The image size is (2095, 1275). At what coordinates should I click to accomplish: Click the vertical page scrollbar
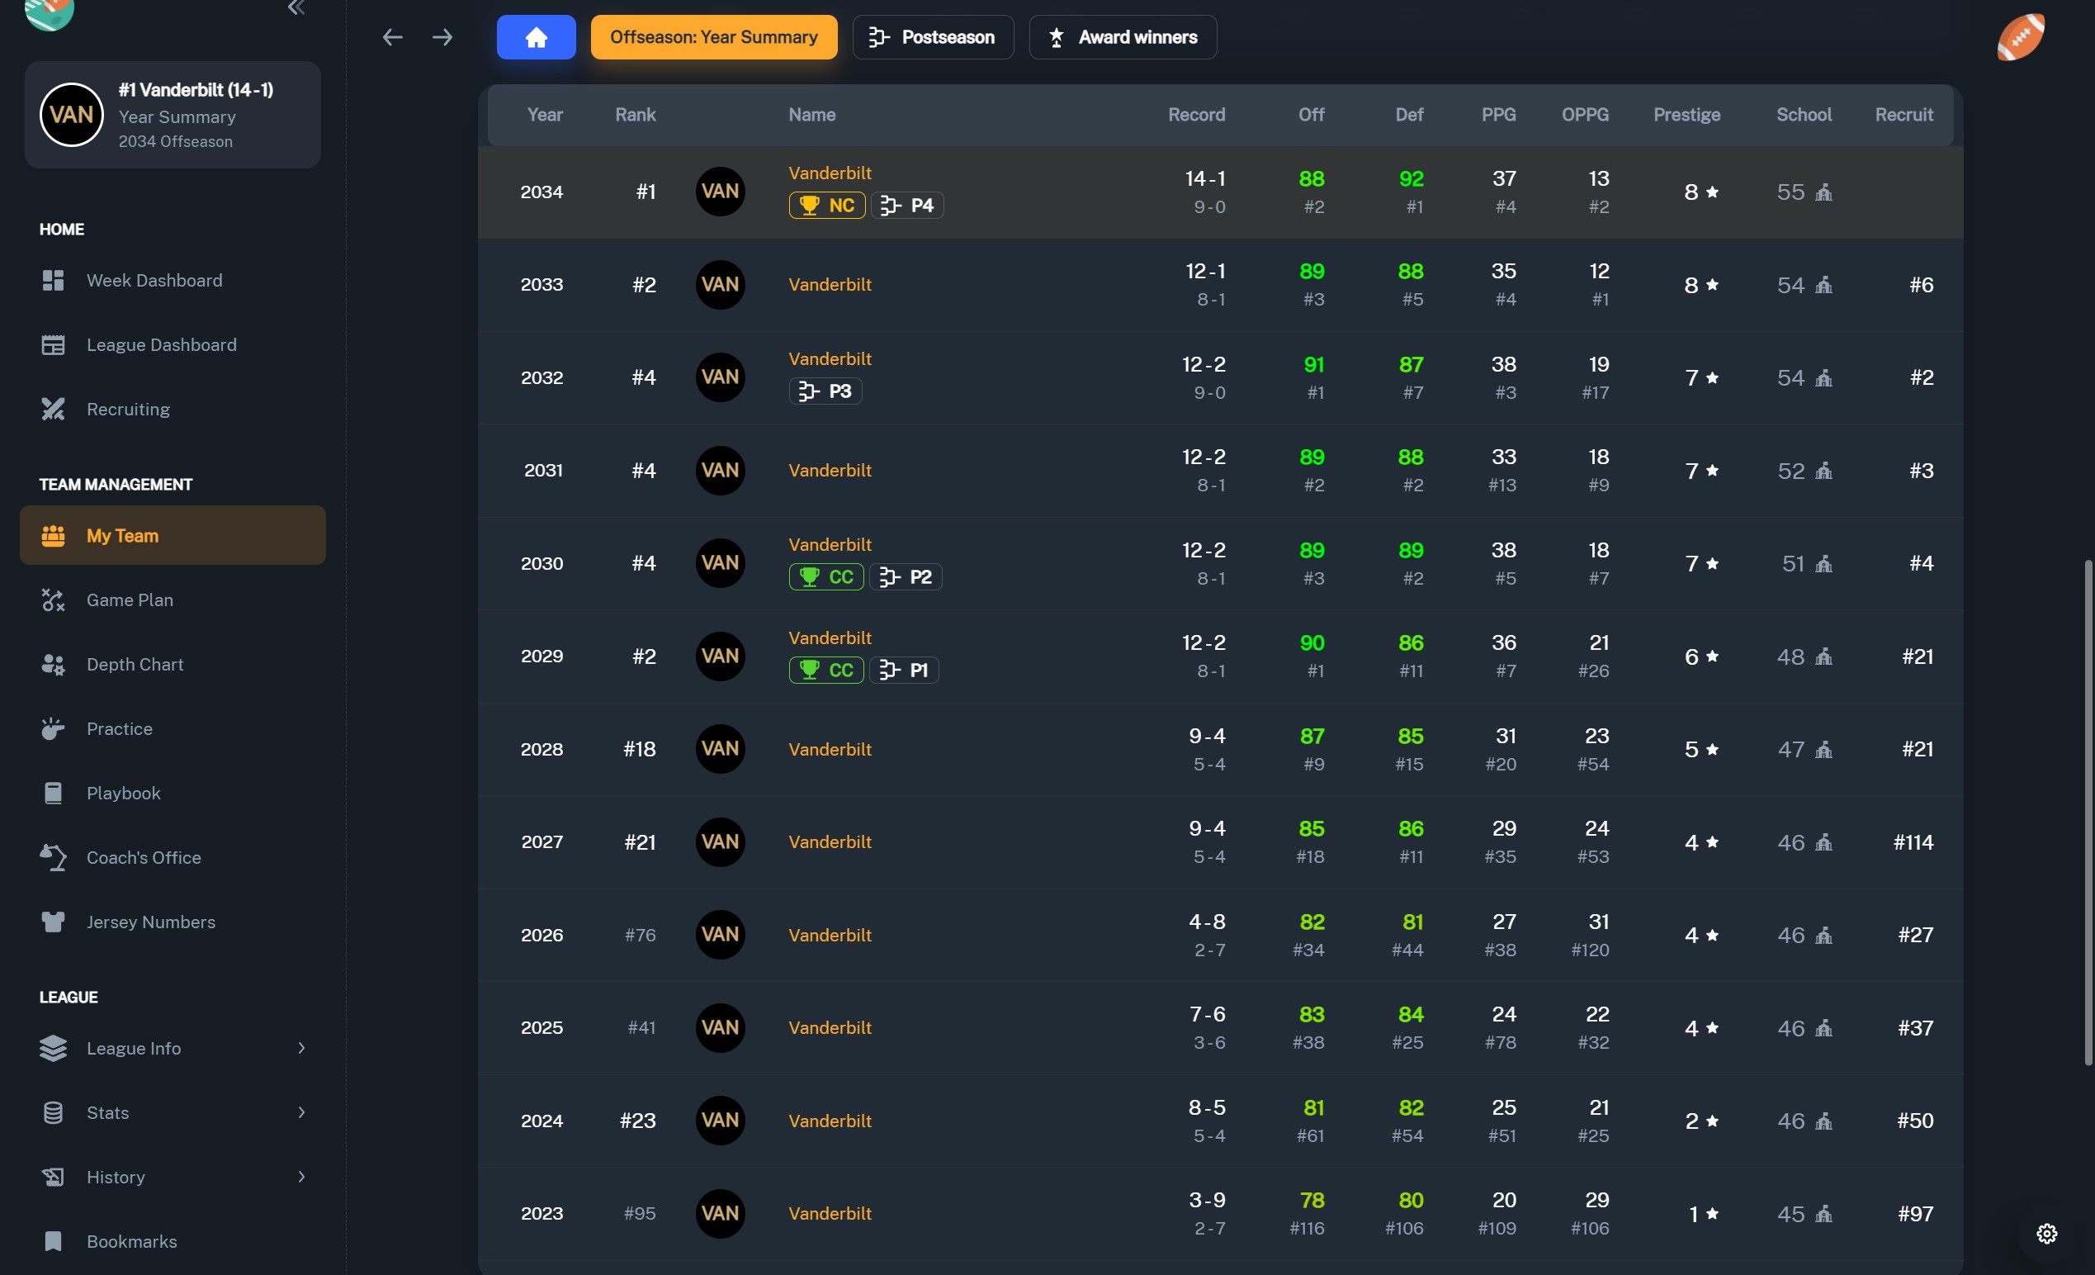2087,813
